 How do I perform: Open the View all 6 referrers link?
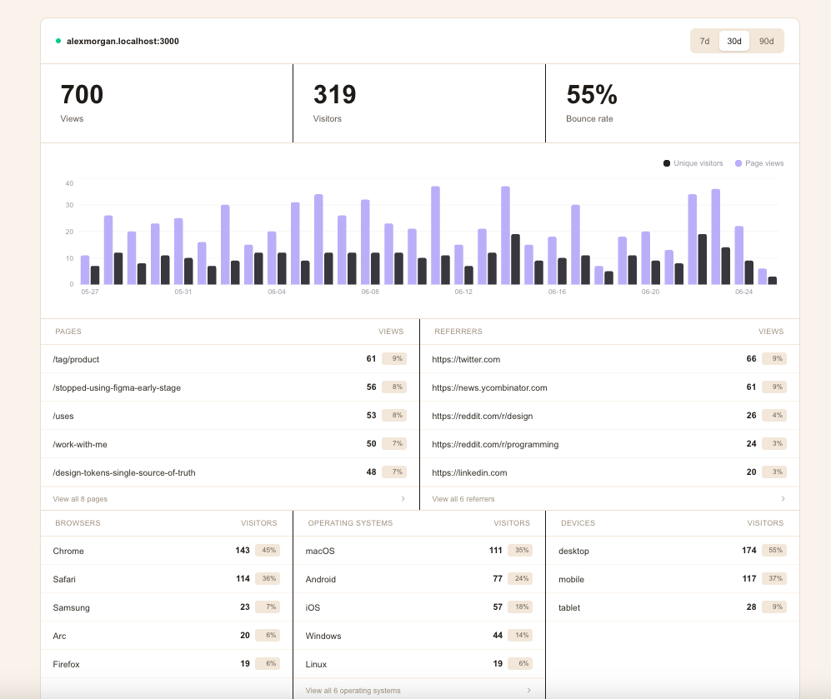(x=463, y=499)
